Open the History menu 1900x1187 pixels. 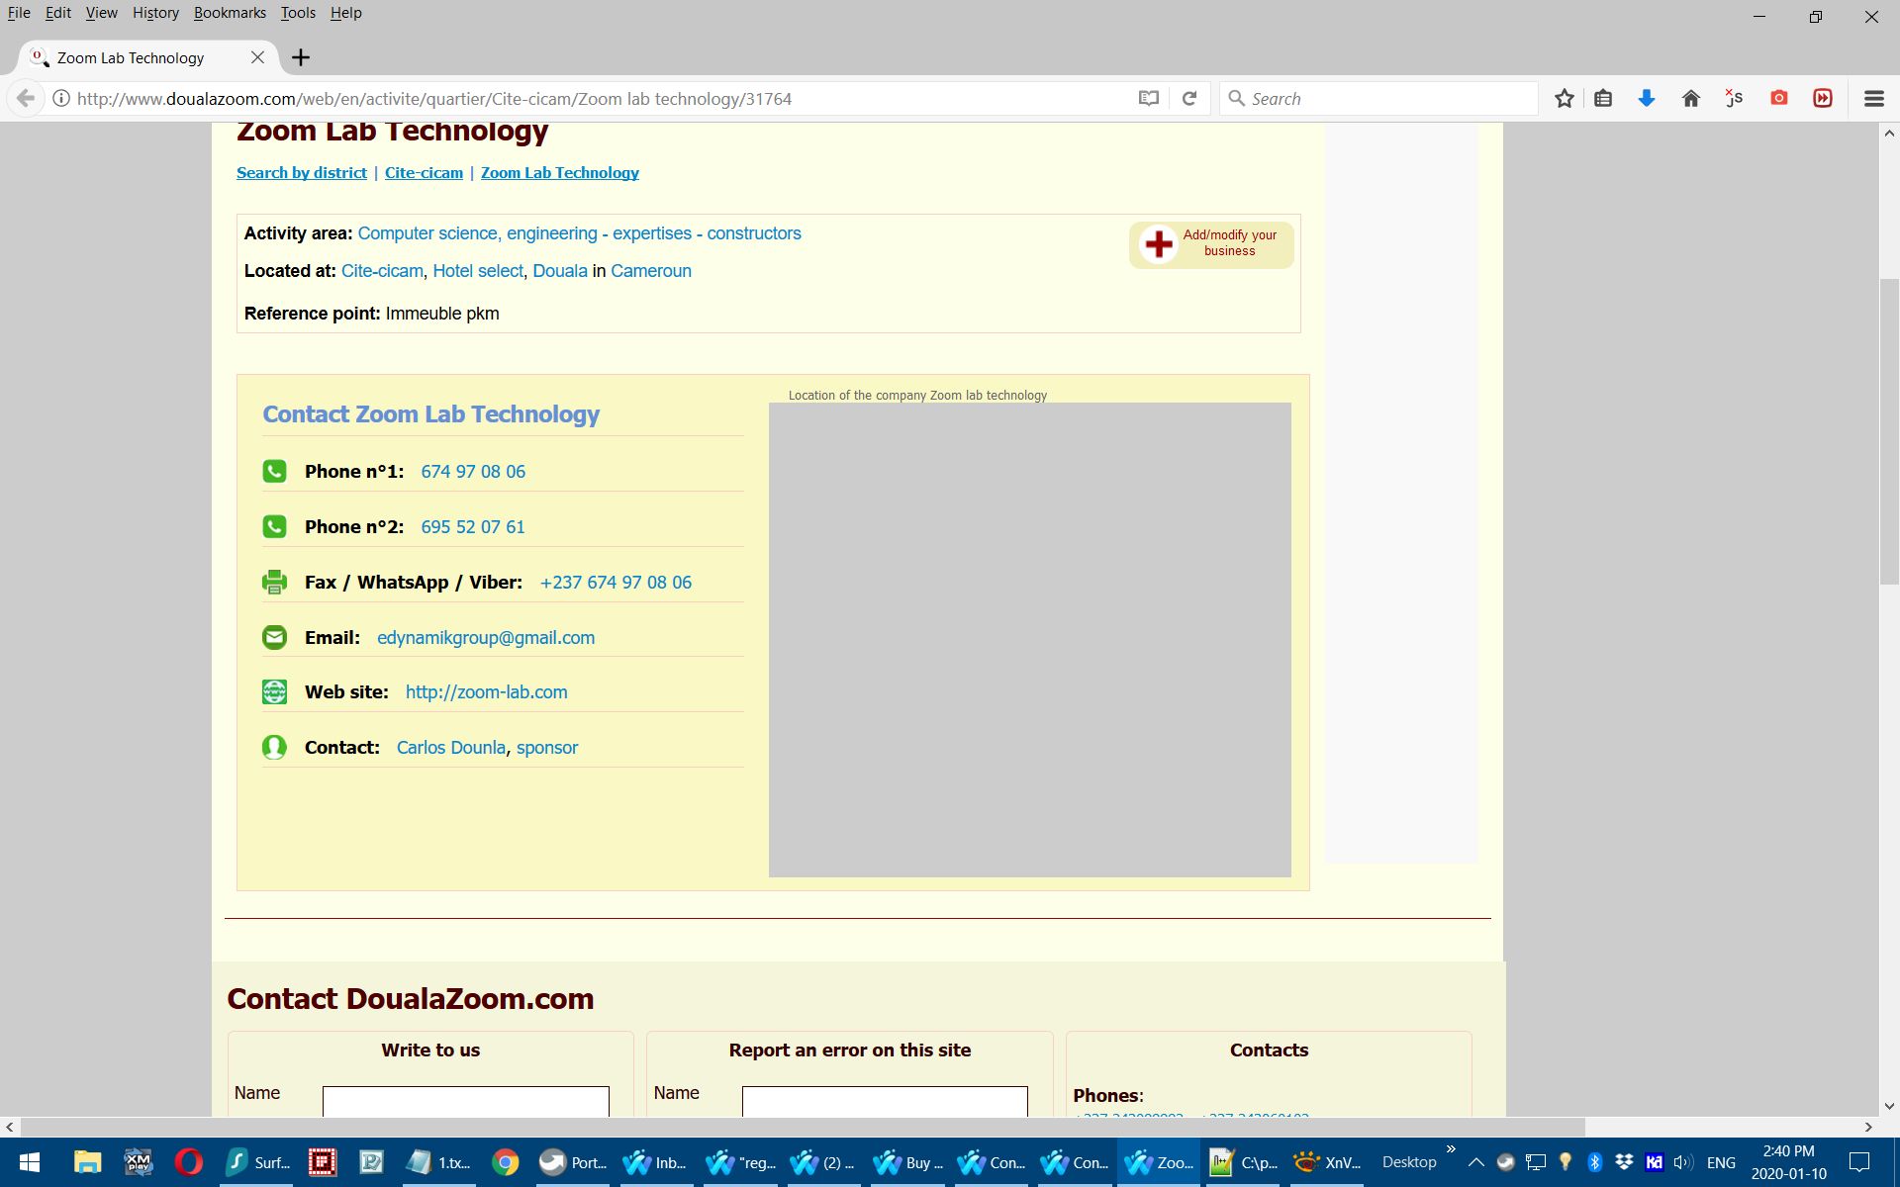155,13
